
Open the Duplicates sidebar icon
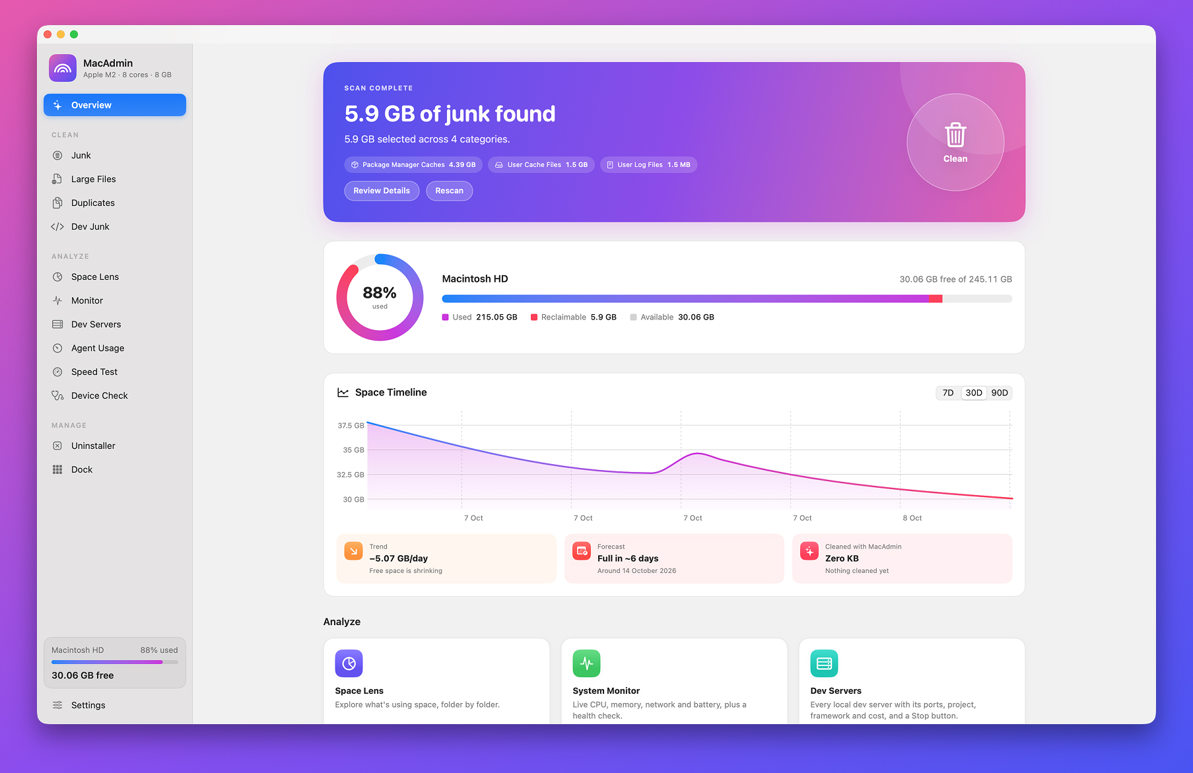57,203
